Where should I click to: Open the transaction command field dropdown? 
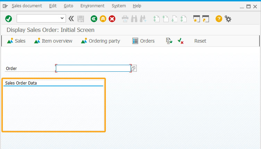click(x=62, y=18)
